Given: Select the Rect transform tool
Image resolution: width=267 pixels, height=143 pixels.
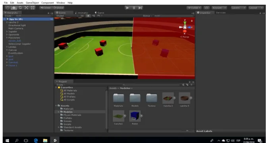Looking at the screenshot, I should coord(33,8).
